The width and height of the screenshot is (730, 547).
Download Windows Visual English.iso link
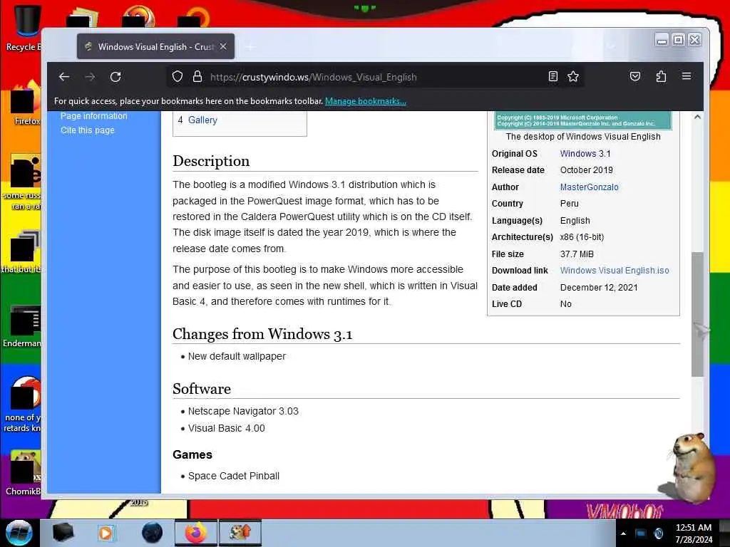tap(615, 270)
